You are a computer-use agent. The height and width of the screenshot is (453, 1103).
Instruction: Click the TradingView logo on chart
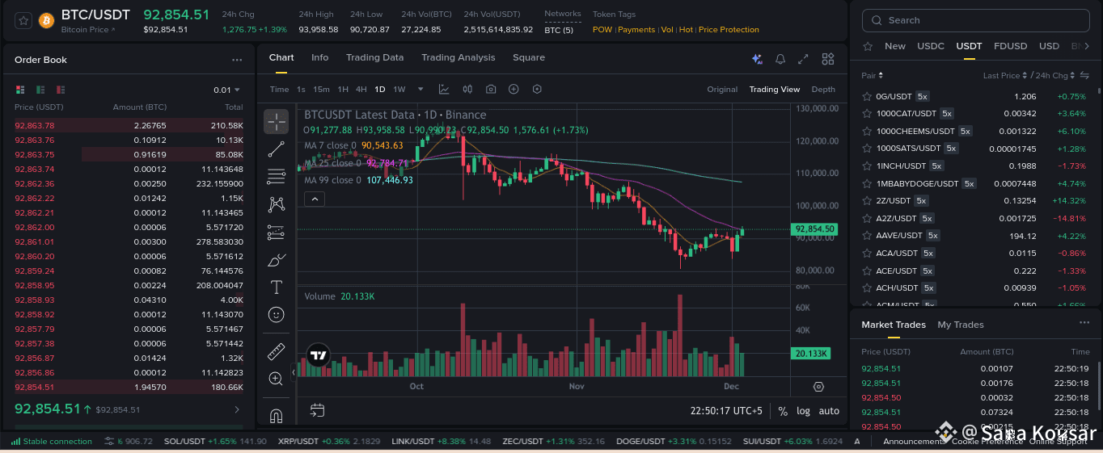tap(318, 355)
